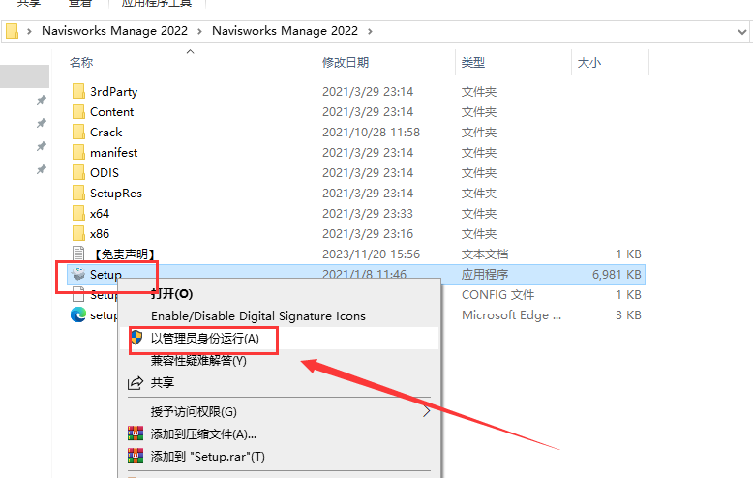
Task: Go to first Navisworks Manage 2022 breadcrumb
Action: pos(115,31)
